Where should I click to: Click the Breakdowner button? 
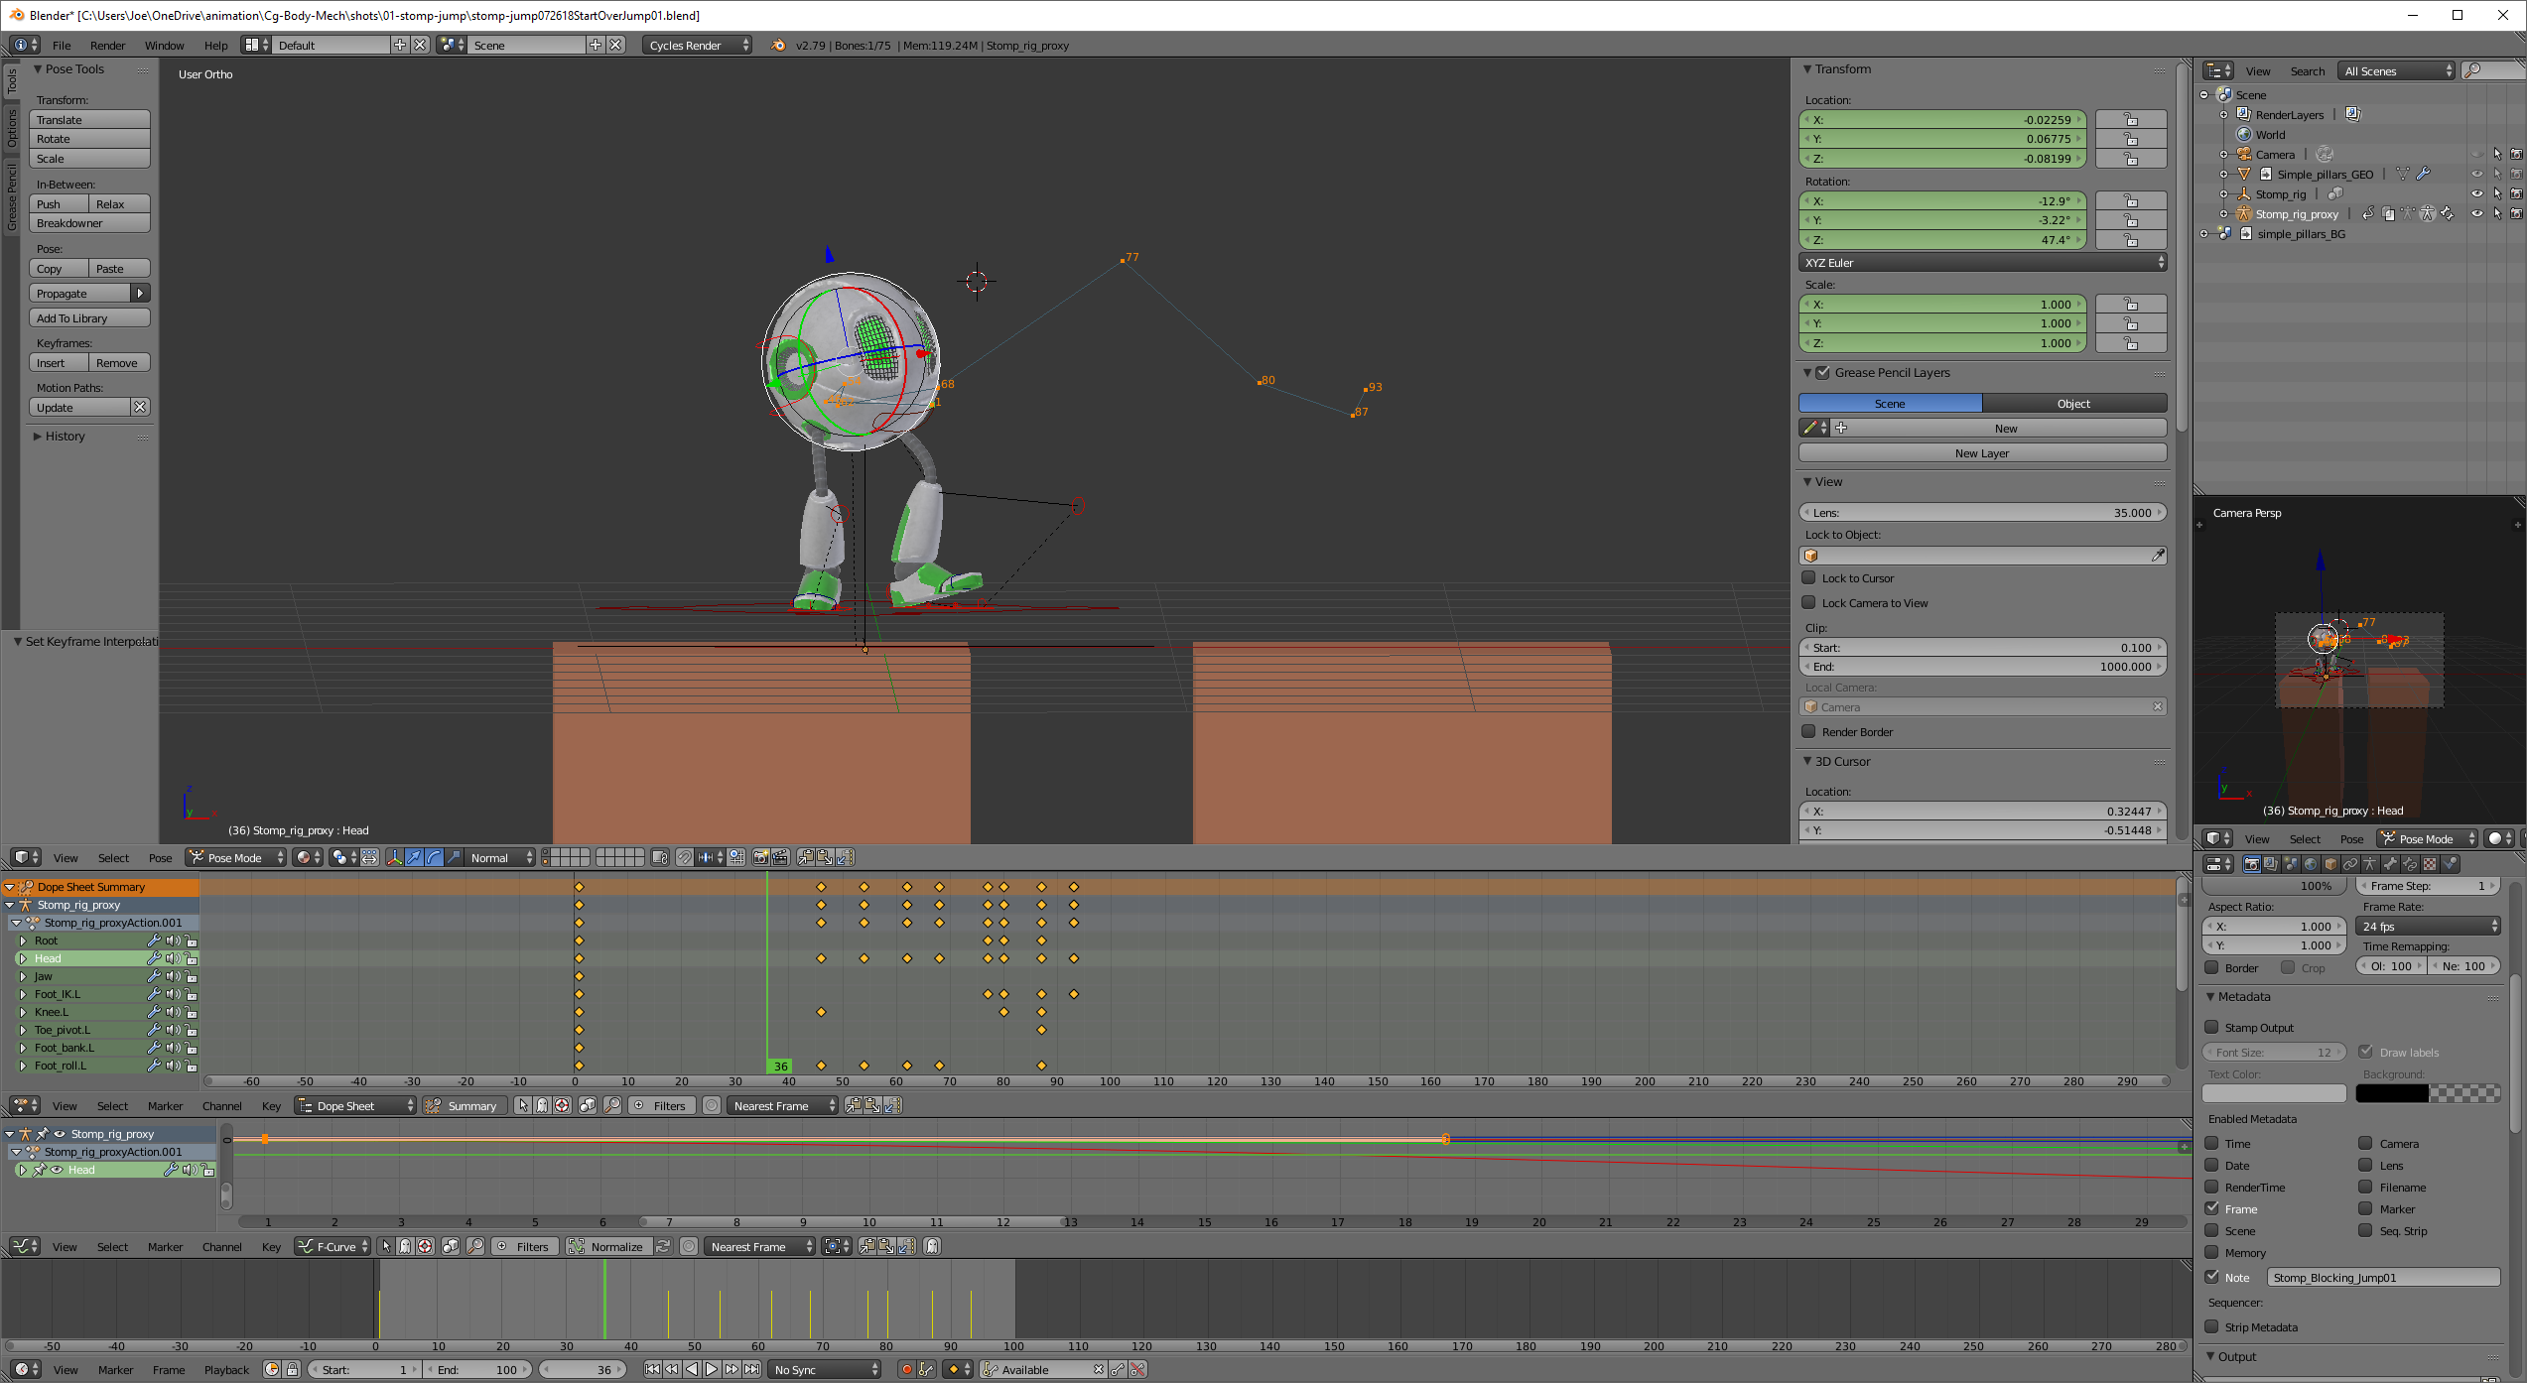pos(89,223)
